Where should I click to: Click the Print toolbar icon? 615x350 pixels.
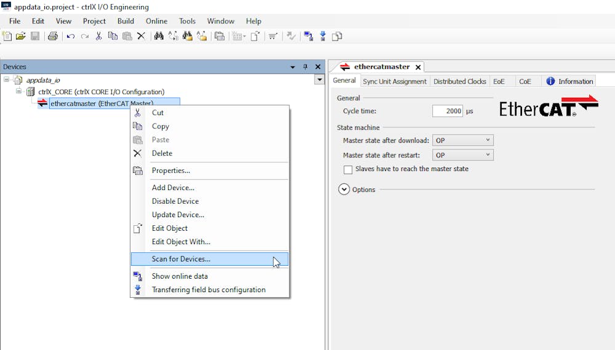click(x=52, y=36)
